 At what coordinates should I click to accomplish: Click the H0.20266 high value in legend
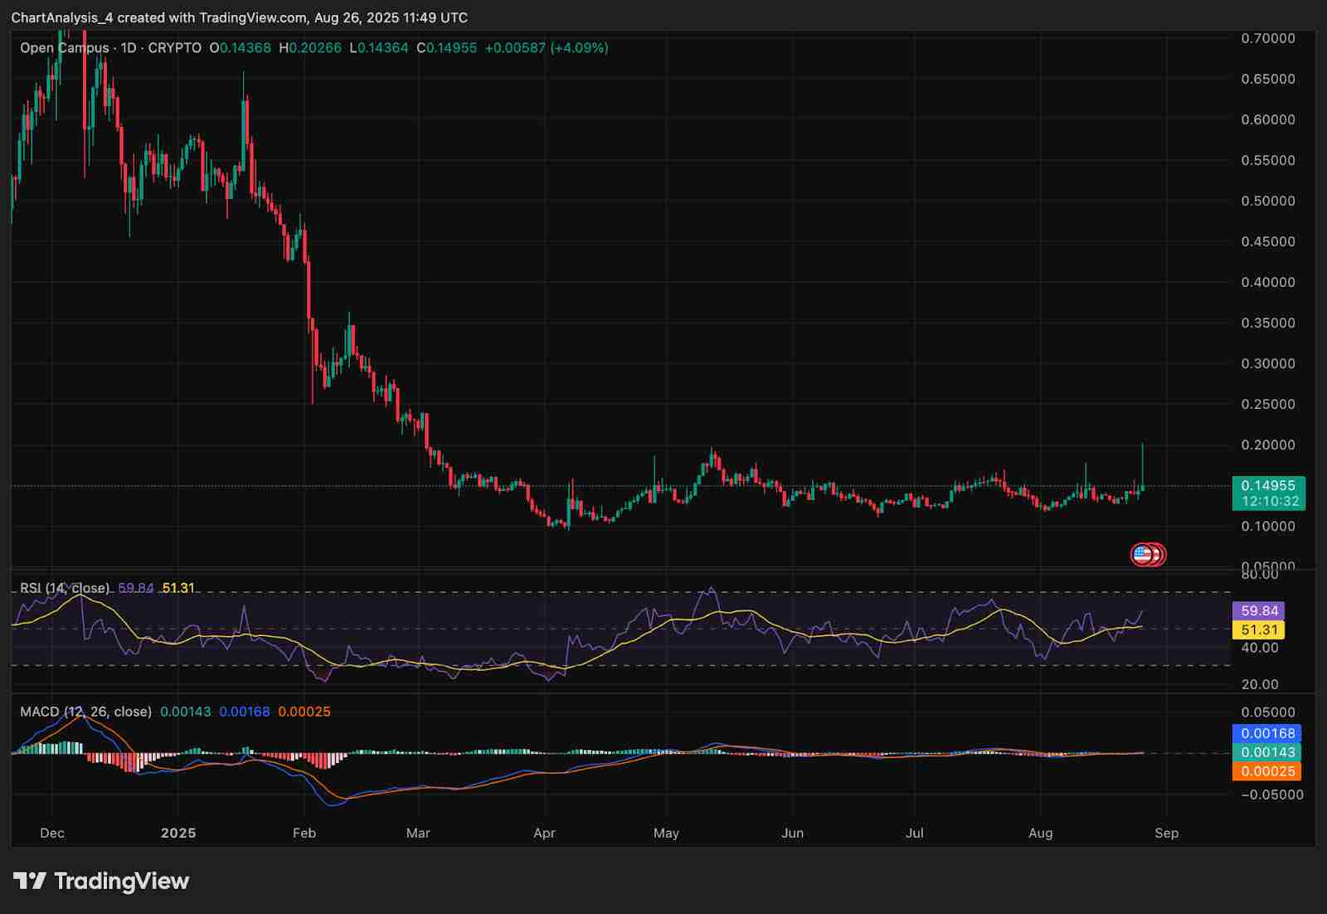[310, 48]
